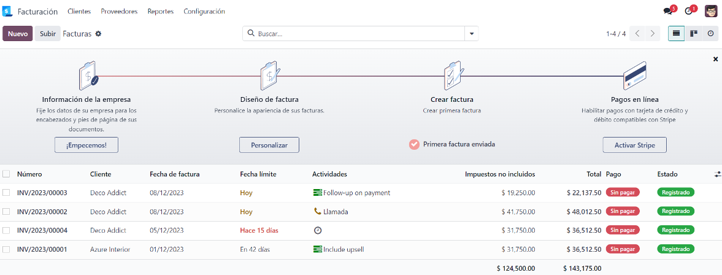Image resolution: width=722 pixels, height=275 pixels.
Task: Switch to kanban view
Action: 693,34
